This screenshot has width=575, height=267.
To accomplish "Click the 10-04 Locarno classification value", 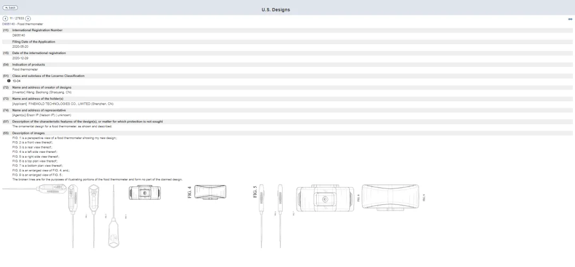I will coord(17,81).
